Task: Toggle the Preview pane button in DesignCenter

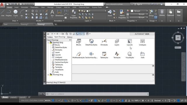Action: (x=80, y=34)
